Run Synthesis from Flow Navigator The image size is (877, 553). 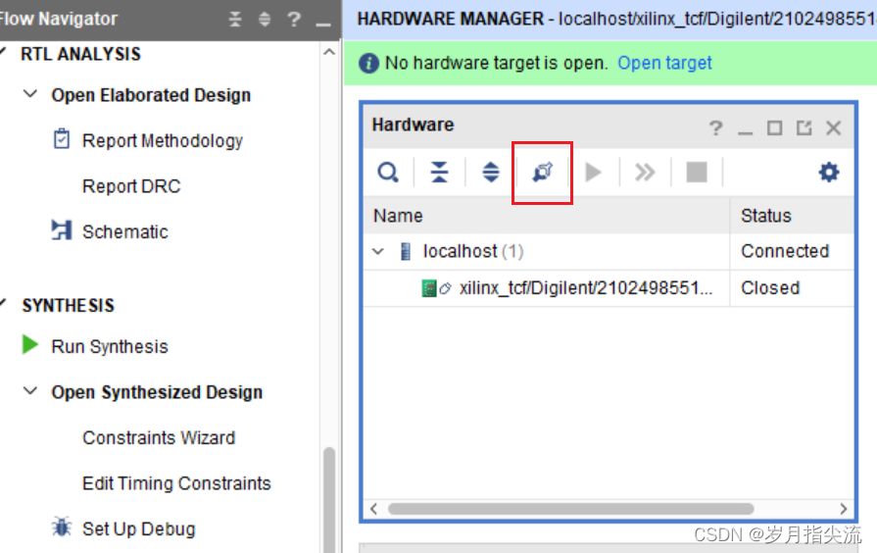110,347
